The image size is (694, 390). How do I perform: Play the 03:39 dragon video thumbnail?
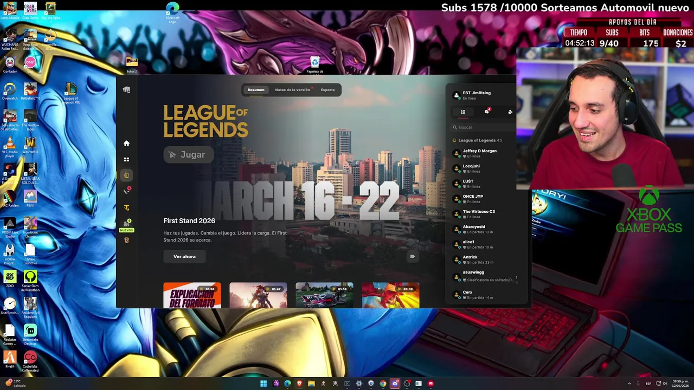pyautogui.click(x=390, y=295)
